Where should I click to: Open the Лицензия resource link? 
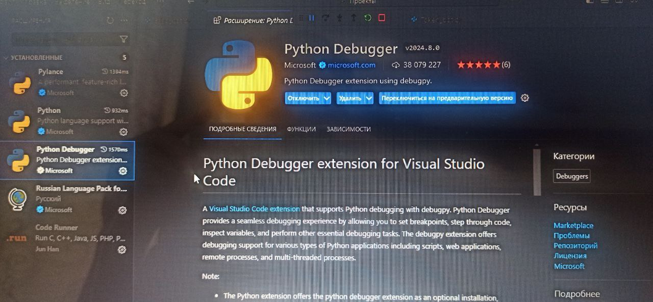(x=570, y=256)
